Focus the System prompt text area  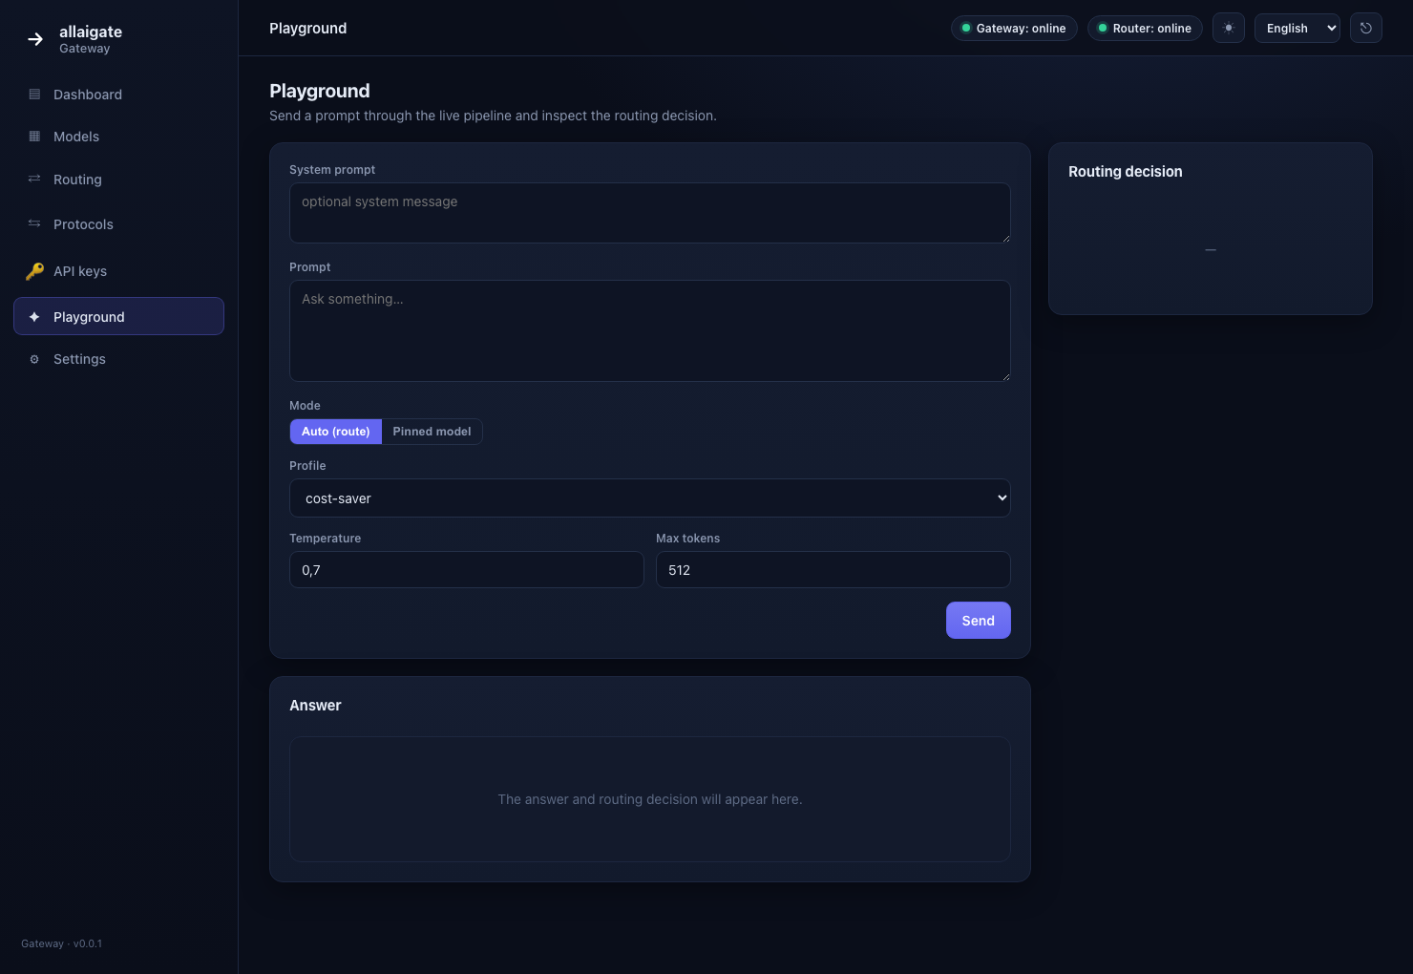pyautogui.click(x=649, y=213)
